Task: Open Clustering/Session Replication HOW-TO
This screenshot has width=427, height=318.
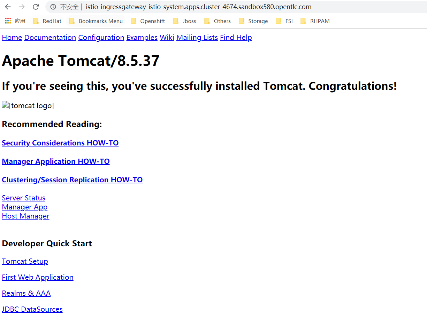Action: [72, 180]
